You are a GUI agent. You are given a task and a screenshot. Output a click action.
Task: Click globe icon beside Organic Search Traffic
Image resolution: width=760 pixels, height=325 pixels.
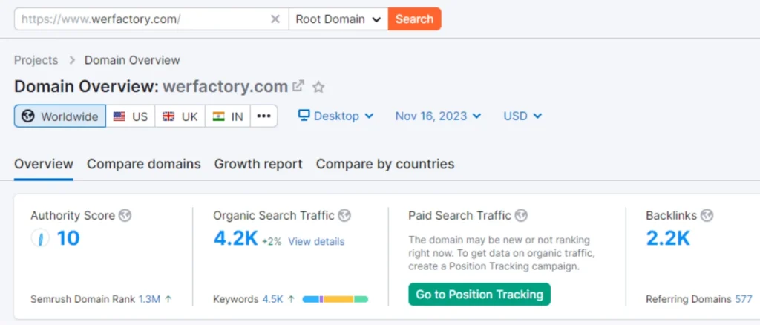[x=344, y=215]
